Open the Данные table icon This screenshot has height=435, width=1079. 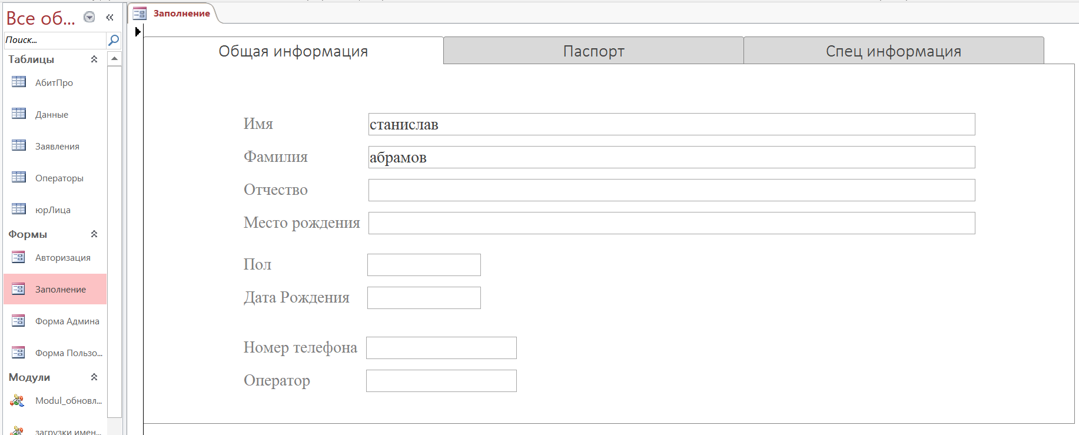coord(19,114)
